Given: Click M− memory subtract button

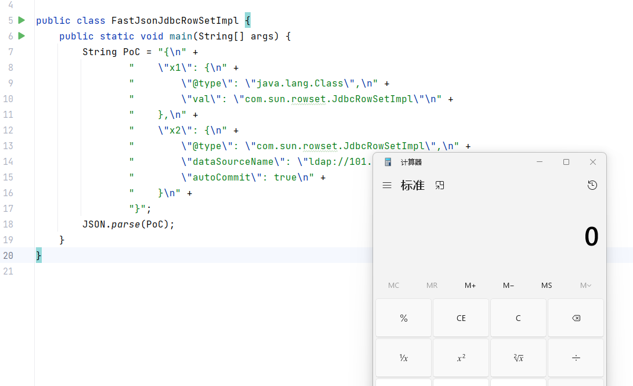Looking at the screenshot, I should [509, 286].
